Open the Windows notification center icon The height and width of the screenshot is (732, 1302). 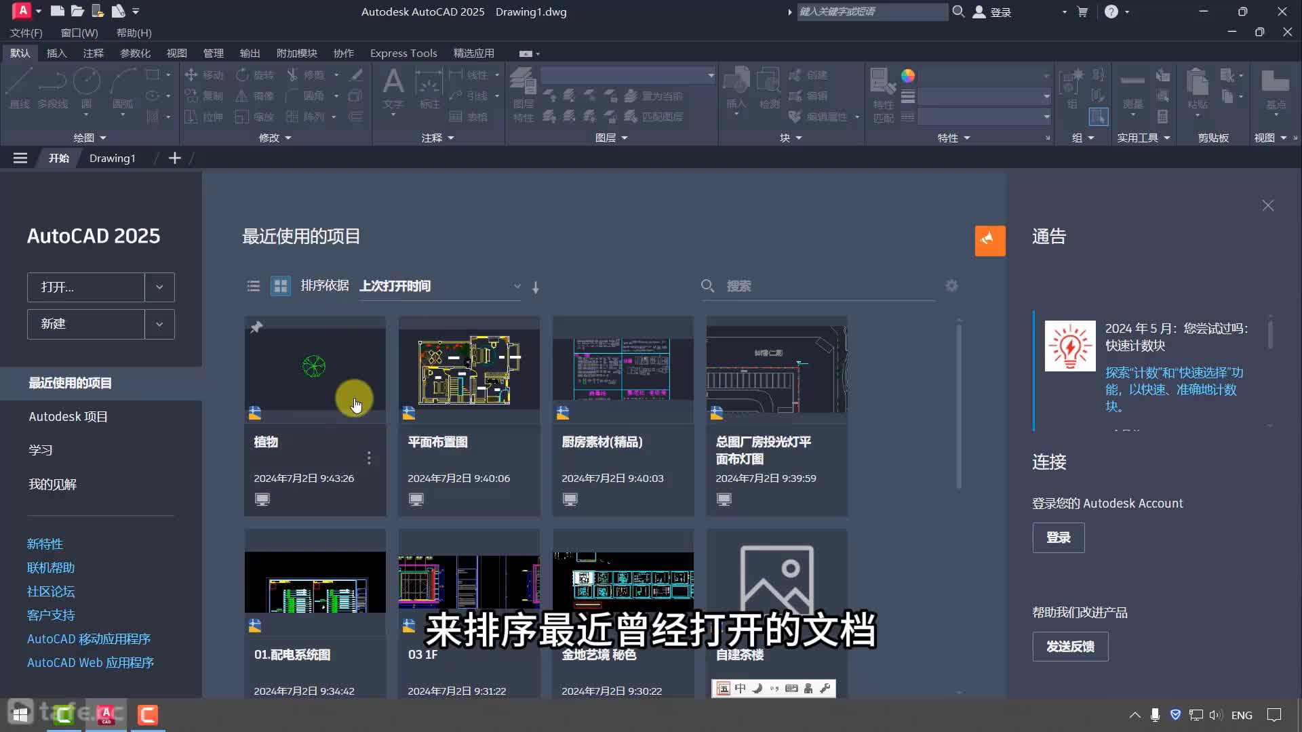point(1274,715)
